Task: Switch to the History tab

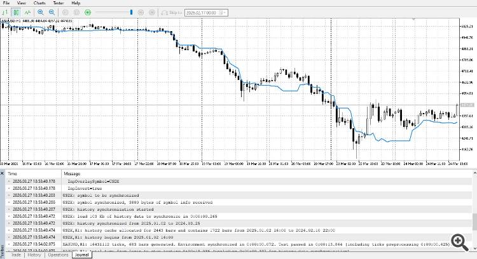Action: [x=34, y=255]
